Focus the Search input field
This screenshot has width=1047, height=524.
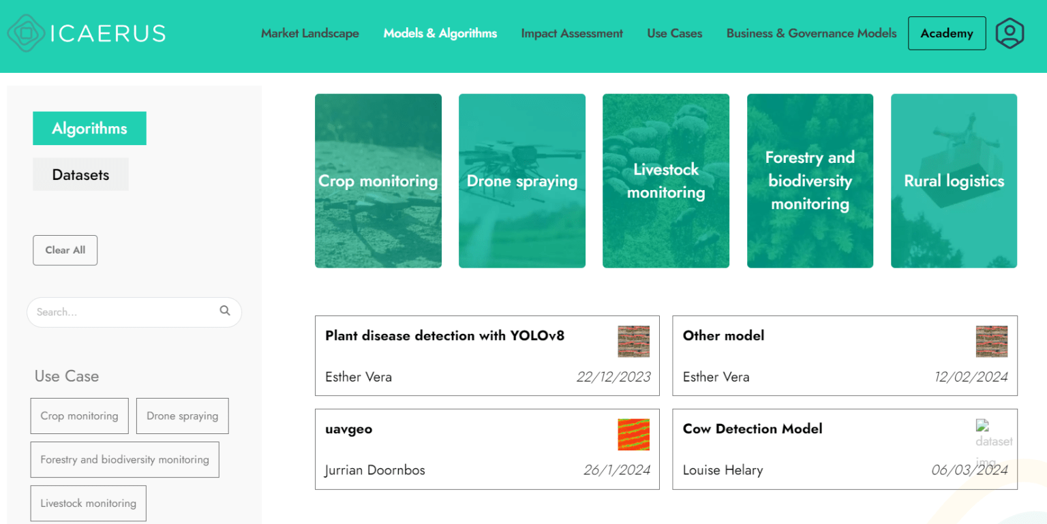pyautogui.click(x=134, y=312)
